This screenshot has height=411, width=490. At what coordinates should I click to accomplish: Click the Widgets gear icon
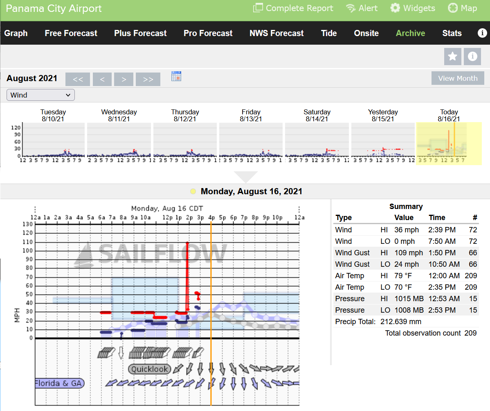[395, 8]
